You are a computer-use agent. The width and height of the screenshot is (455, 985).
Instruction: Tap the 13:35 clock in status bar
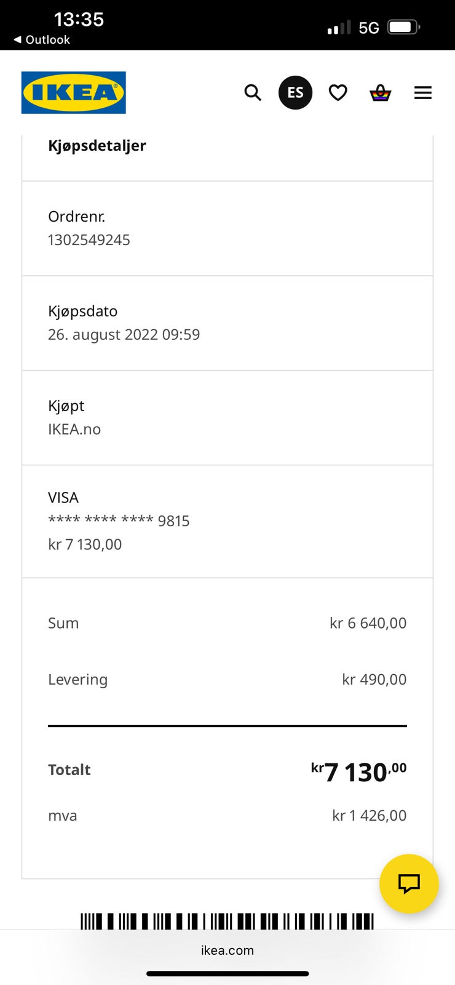(x=79, y=20)
